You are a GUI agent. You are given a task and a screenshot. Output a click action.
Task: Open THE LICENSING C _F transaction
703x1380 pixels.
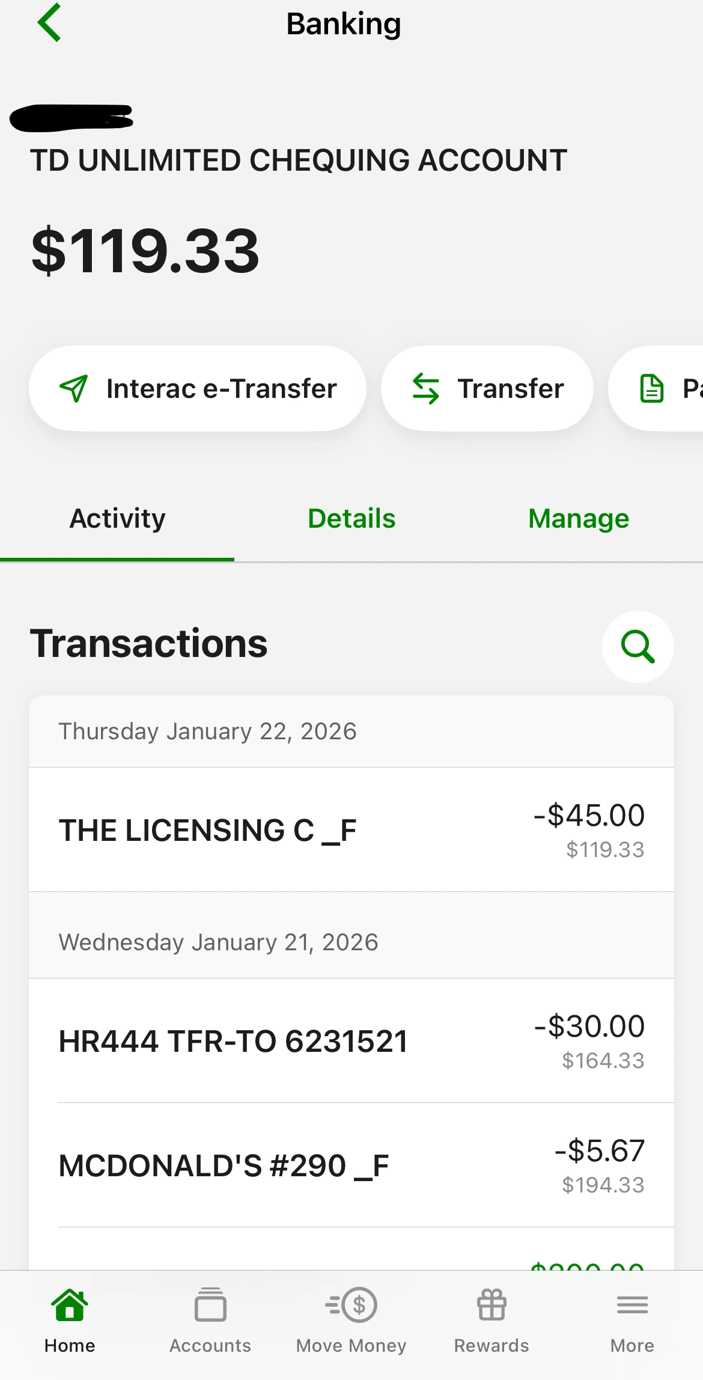click(x=351, y=830)
